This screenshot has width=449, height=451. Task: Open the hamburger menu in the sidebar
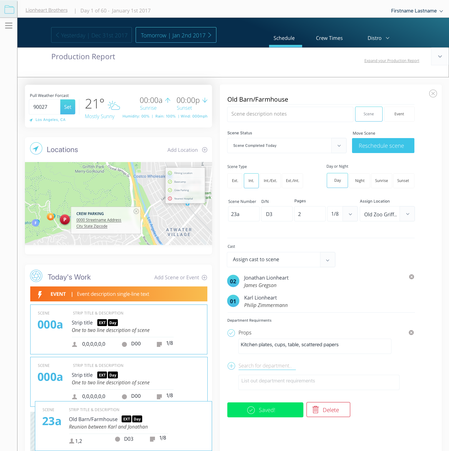coord(9,26)
